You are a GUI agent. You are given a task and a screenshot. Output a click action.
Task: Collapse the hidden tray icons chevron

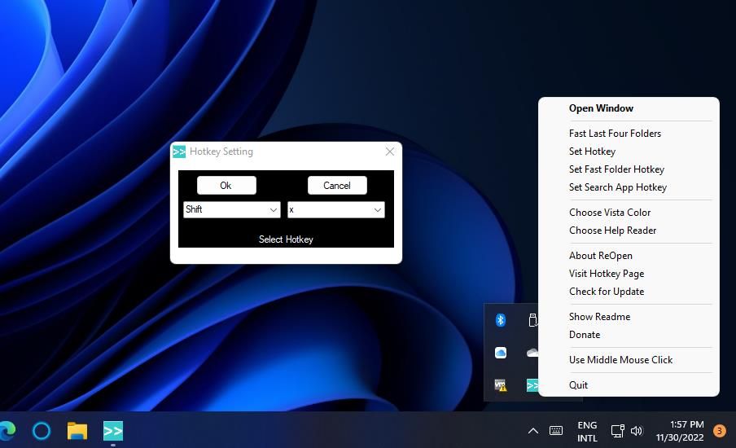pos(532,431)
